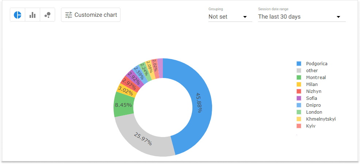The image size is (360, 164).
Task: Open Customize chart settings
Action: 91,15
